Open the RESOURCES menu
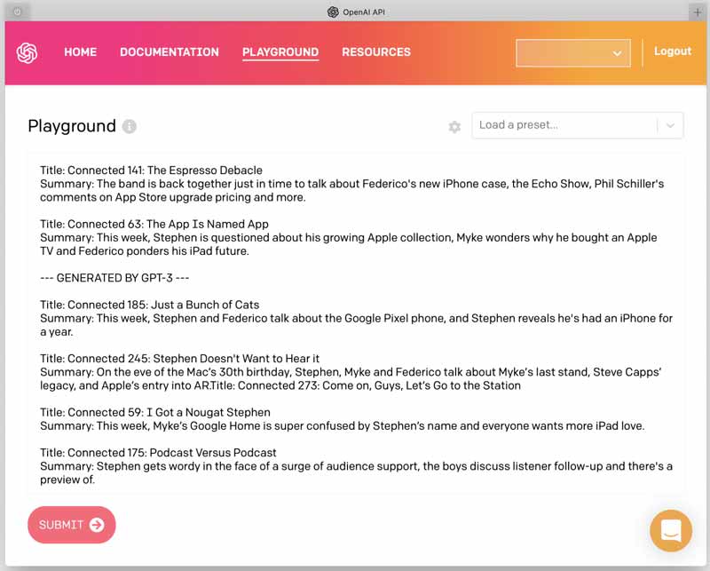Screen dimensions: 710x571 pos(376,52)
